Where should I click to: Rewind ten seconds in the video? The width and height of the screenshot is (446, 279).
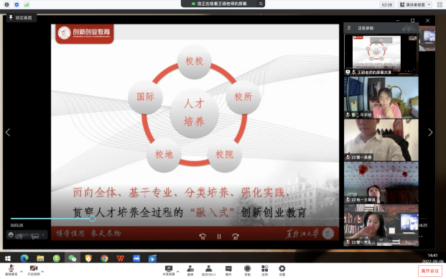pos(203,237)
